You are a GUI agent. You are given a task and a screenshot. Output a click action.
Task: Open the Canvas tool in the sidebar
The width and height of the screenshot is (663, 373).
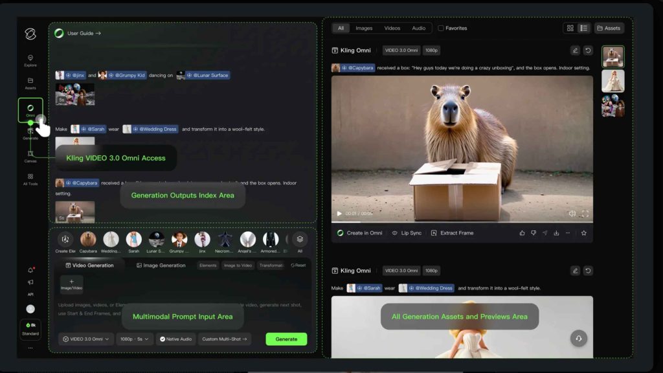click(30, 157)
